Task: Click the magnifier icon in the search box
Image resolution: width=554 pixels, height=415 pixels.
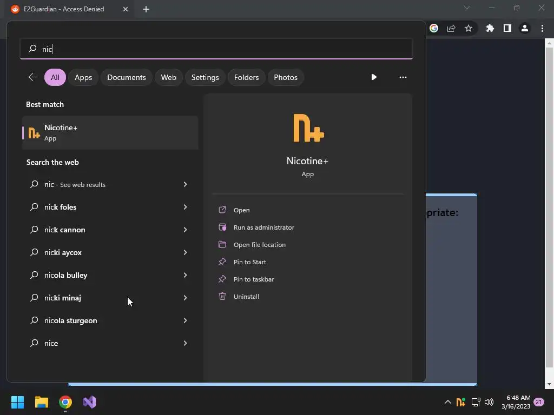Action: click(32, 48)
